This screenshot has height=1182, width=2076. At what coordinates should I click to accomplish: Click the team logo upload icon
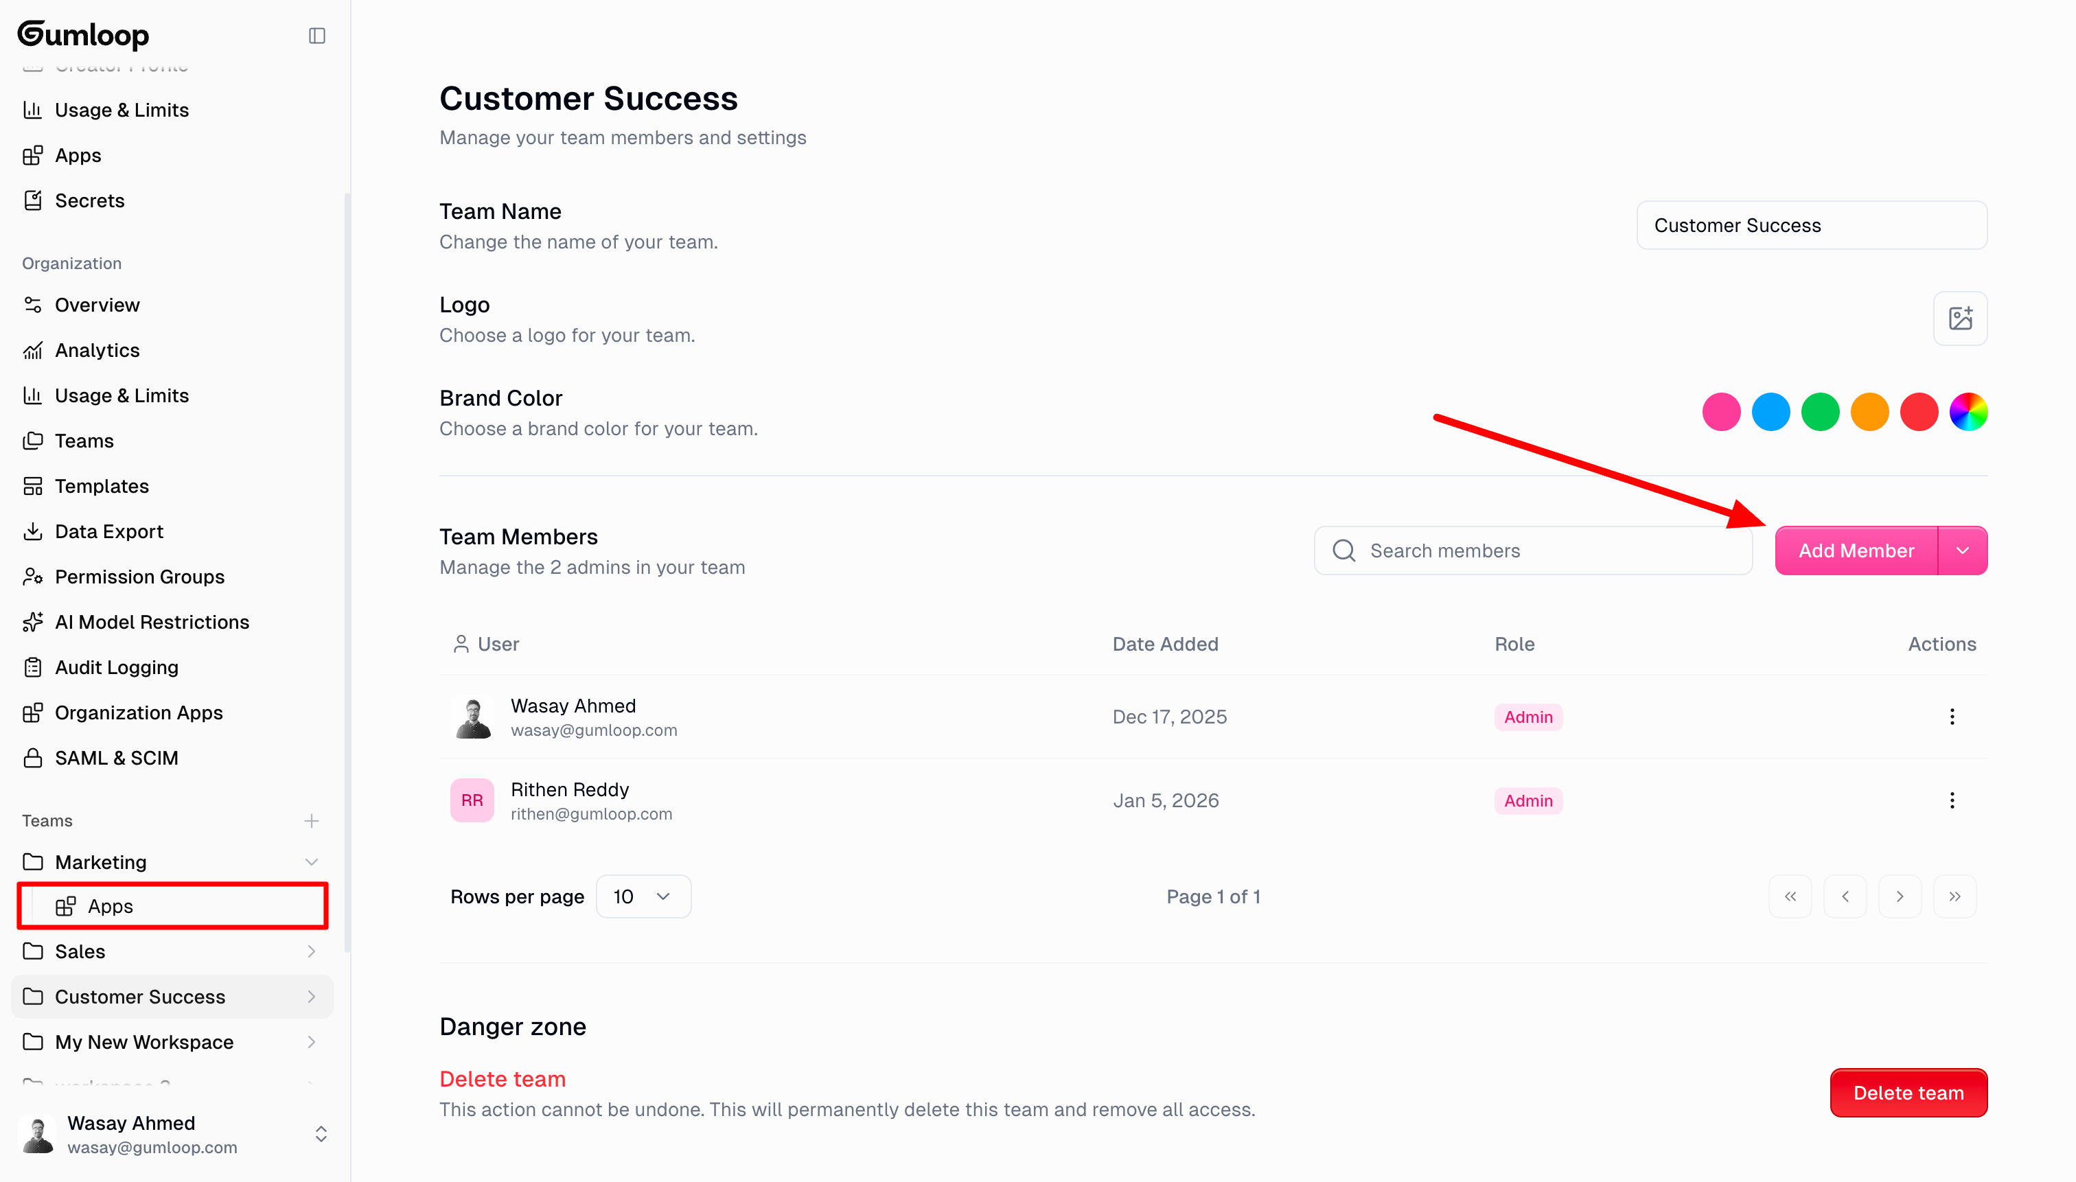[x=1960, y=317]
